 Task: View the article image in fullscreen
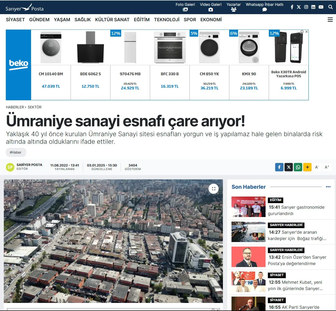tap(214, 188)
